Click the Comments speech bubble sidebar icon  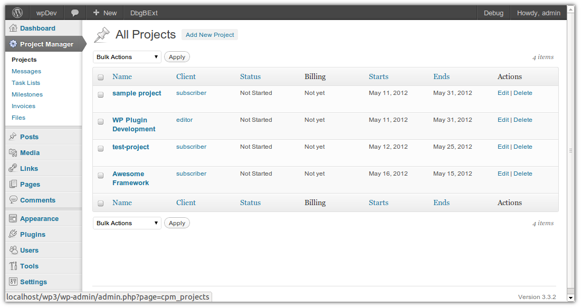(13, 199)
